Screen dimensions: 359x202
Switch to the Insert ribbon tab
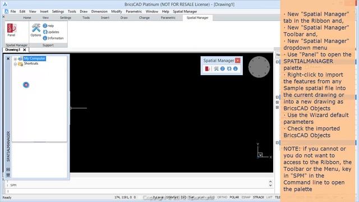coord(105,17)
